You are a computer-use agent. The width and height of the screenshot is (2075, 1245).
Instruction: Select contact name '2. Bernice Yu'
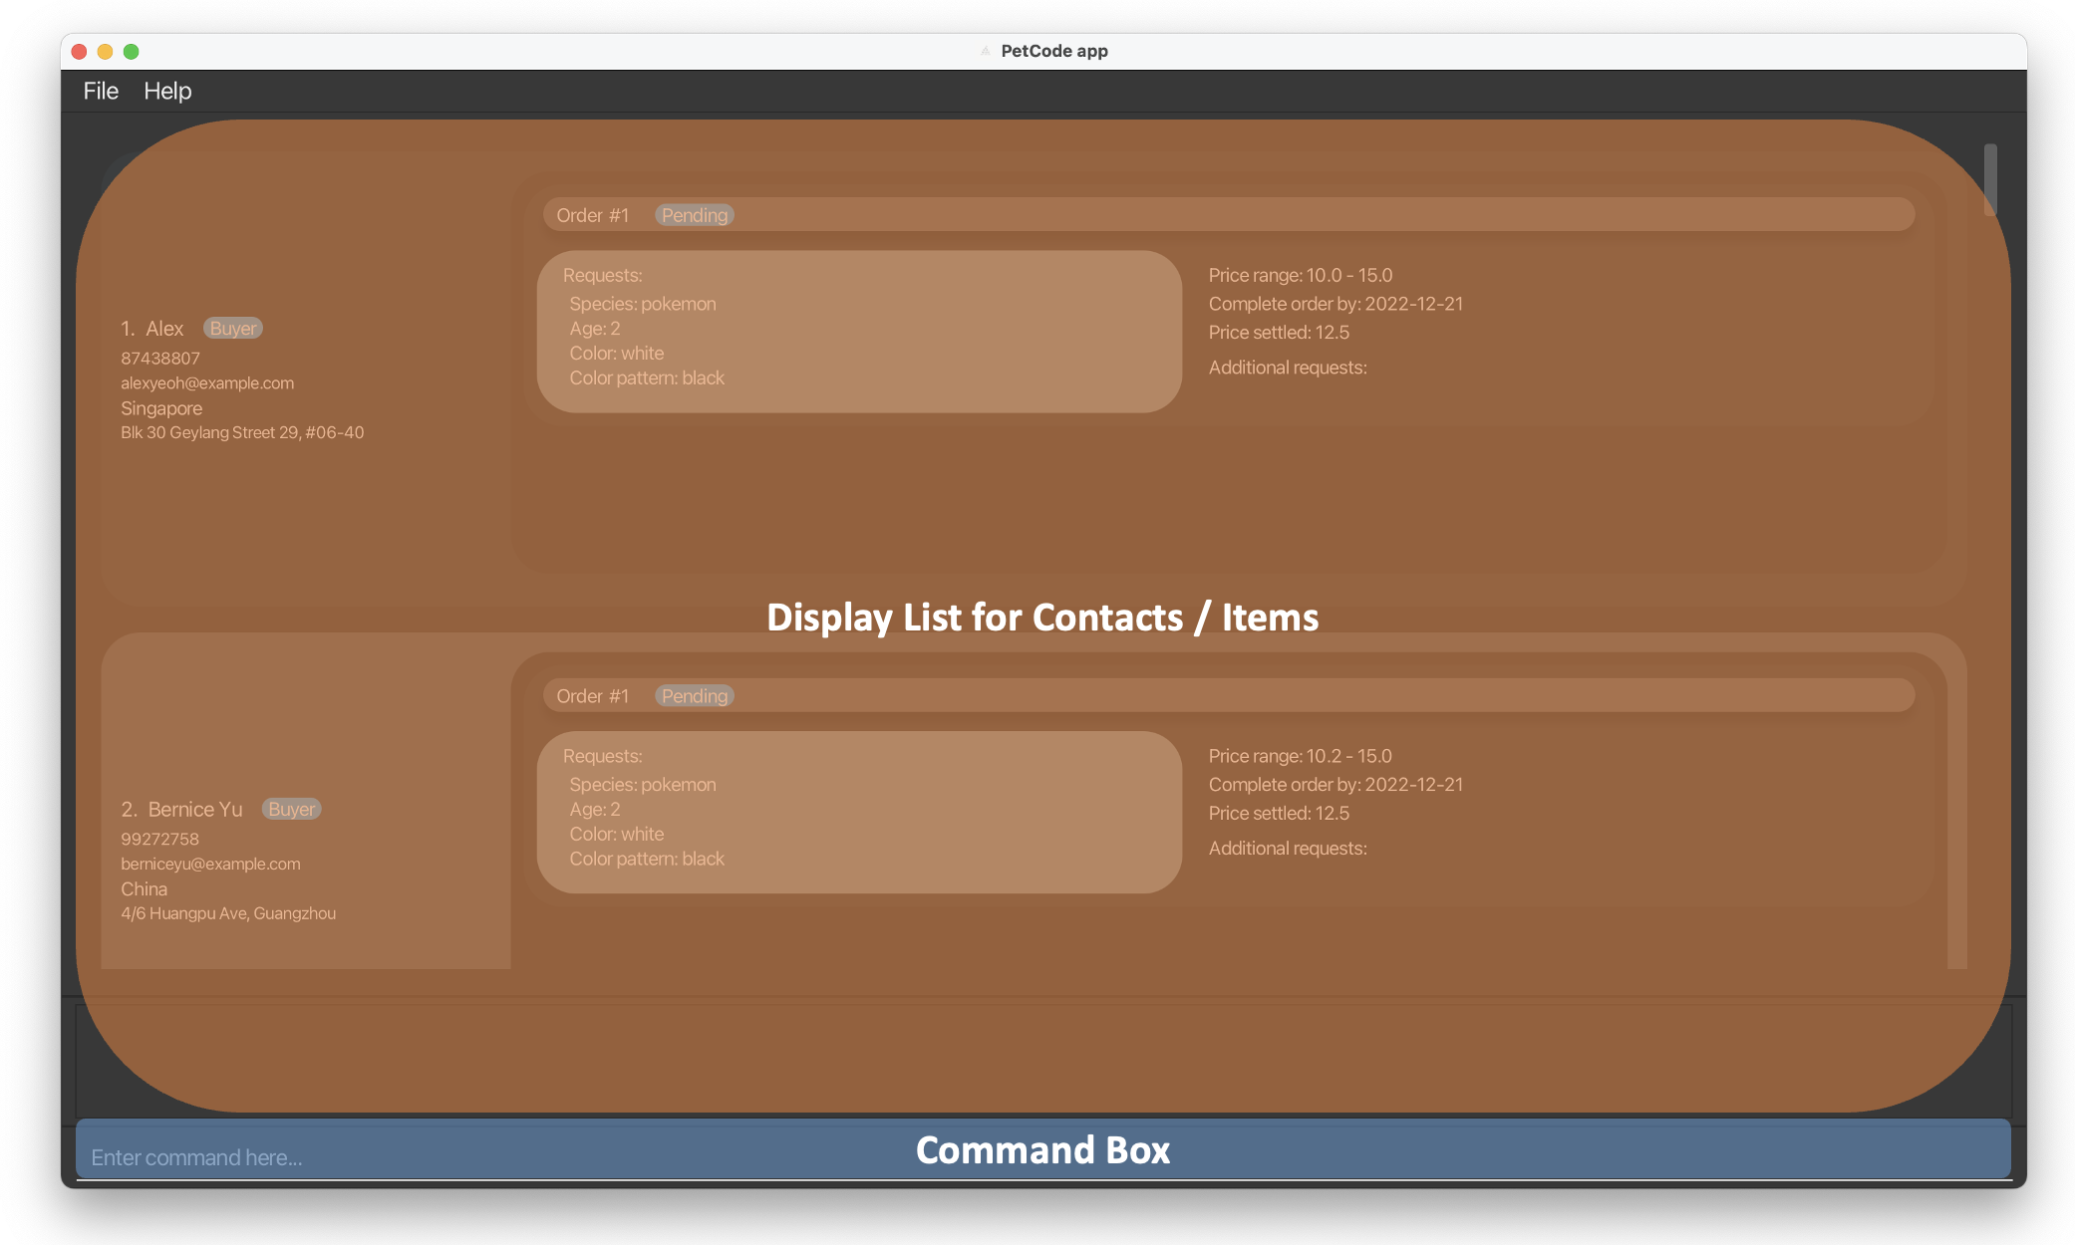pos(181,809)
